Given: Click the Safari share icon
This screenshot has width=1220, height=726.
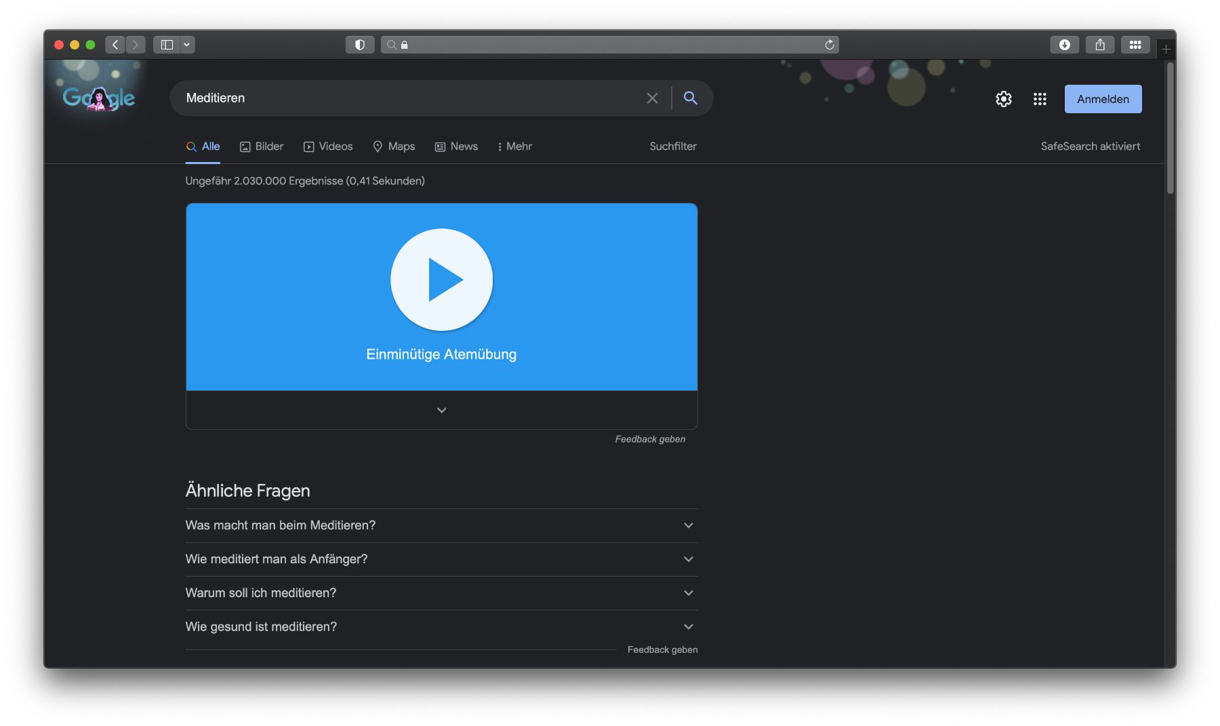Looking at the screenshot, I should (x=1099, y=45).
